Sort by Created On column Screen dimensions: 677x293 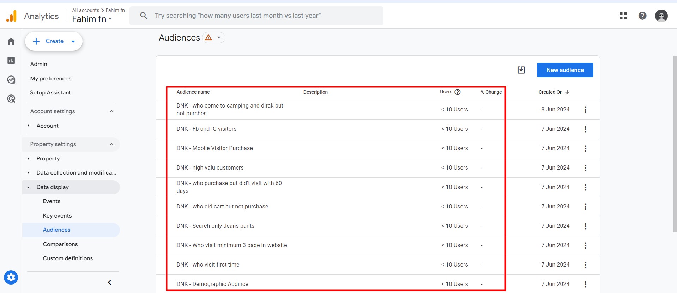[554, 92]
